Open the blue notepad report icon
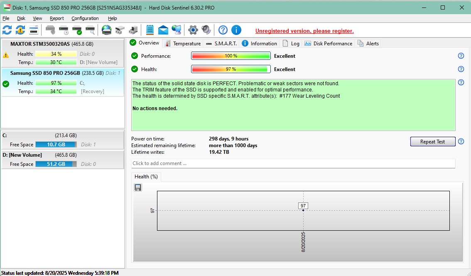This screenshot has width=471, height=276. (150, 30)
